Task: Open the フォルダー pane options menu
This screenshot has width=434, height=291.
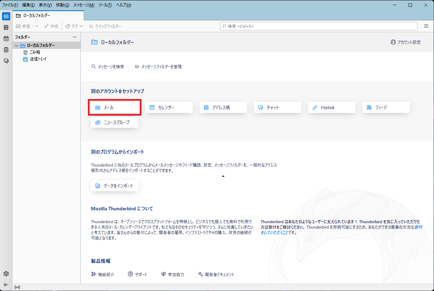Action: tap(75, 37)
